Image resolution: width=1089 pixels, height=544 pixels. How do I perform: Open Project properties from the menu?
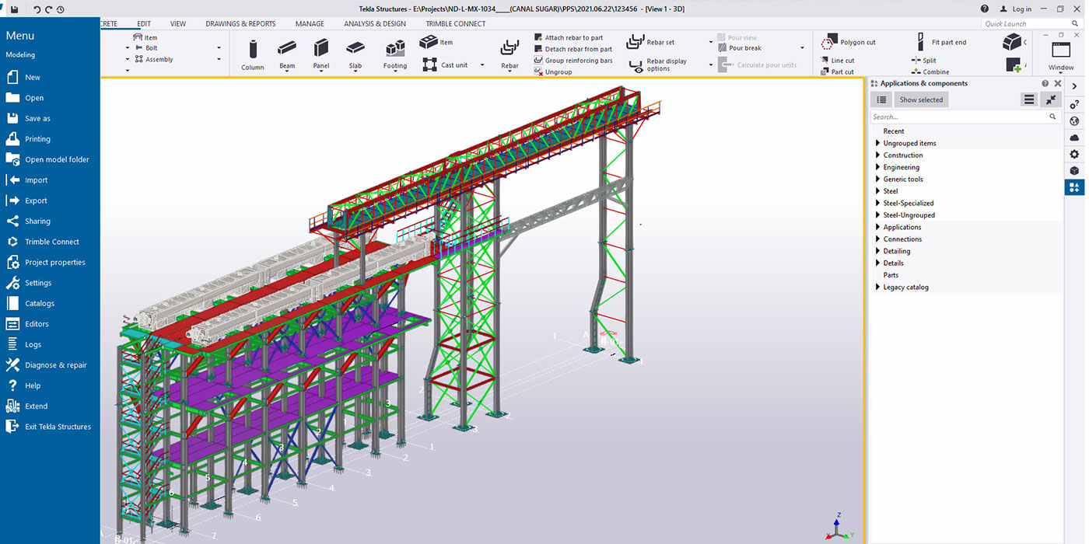[x=54, y=263]
